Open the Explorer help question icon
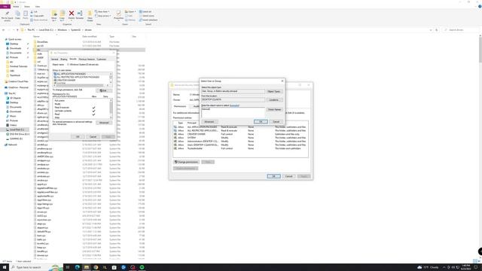The image size is (482, 271). pos(479,7)
